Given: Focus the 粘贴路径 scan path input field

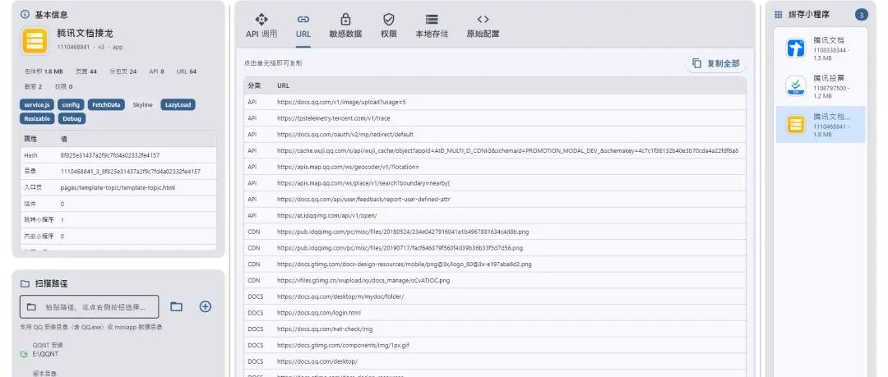Looking at the screenshot, I should click(x=90, y=307).
